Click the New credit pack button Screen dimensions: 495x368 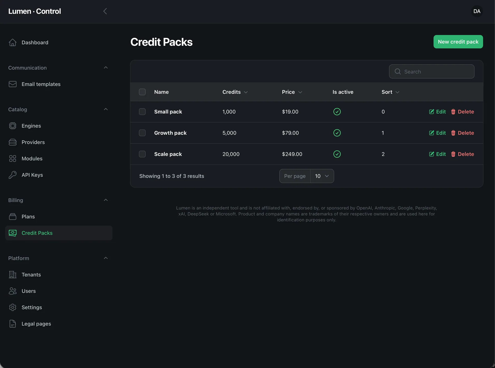coord(458,42)
